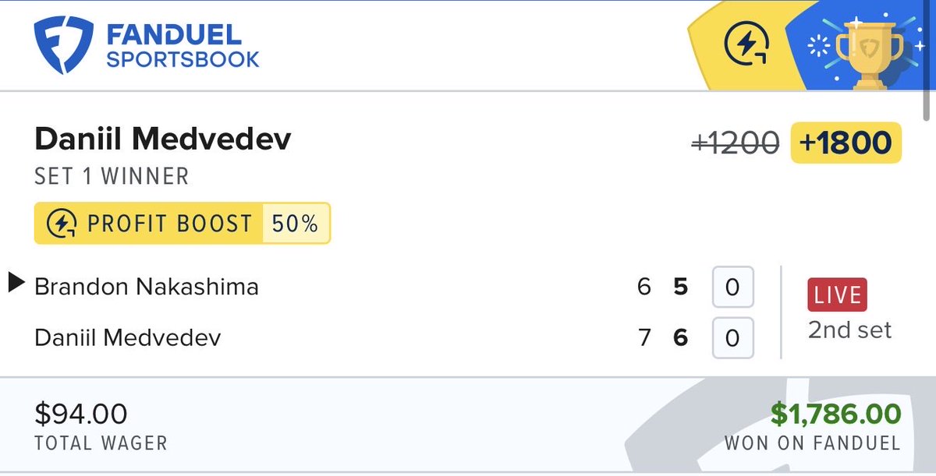The image size is (936, 476).
Task: Select the lightning bolt boost icon in header
Action: [746, 44]
